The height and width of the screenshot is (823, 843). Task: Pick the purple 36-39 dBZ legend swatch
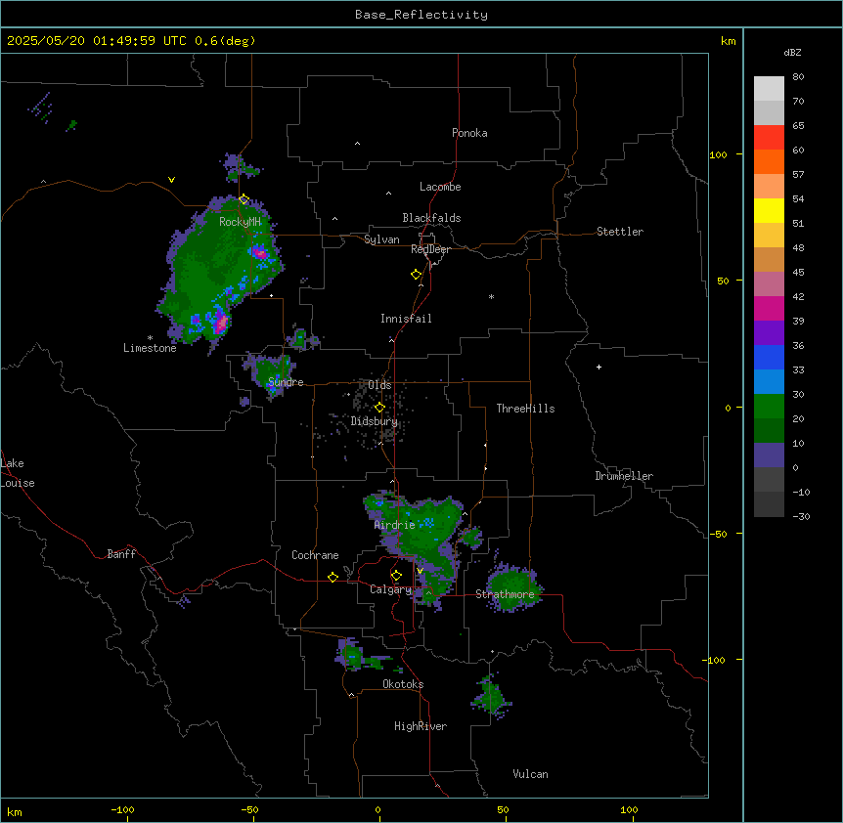click(x=769, y=333)
